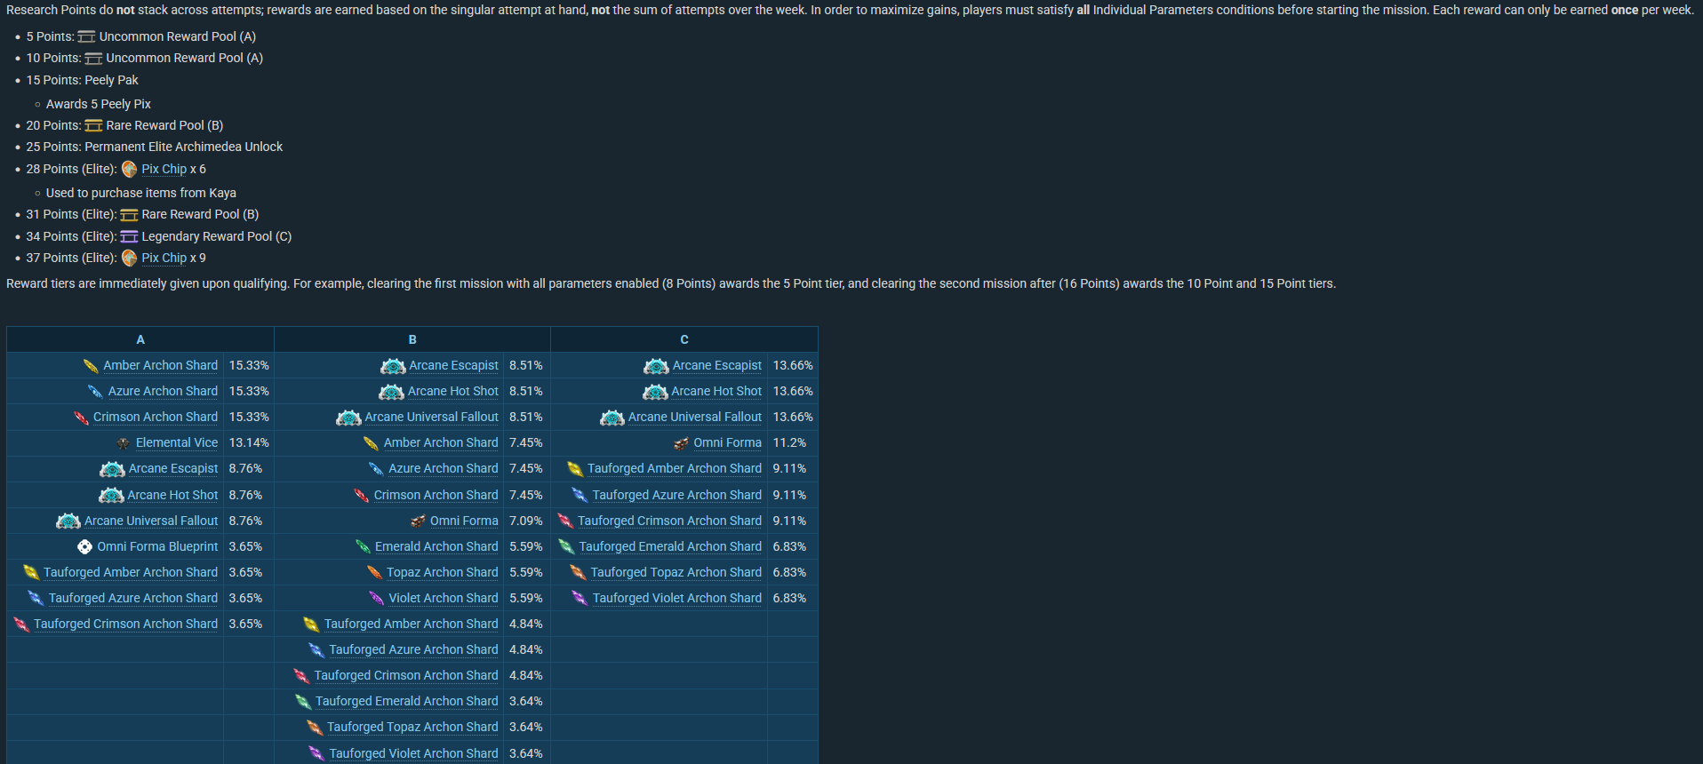Viewport: 1703px width, 764px height.
Task: Open Omni Forma link in column B
Action: 464,521
